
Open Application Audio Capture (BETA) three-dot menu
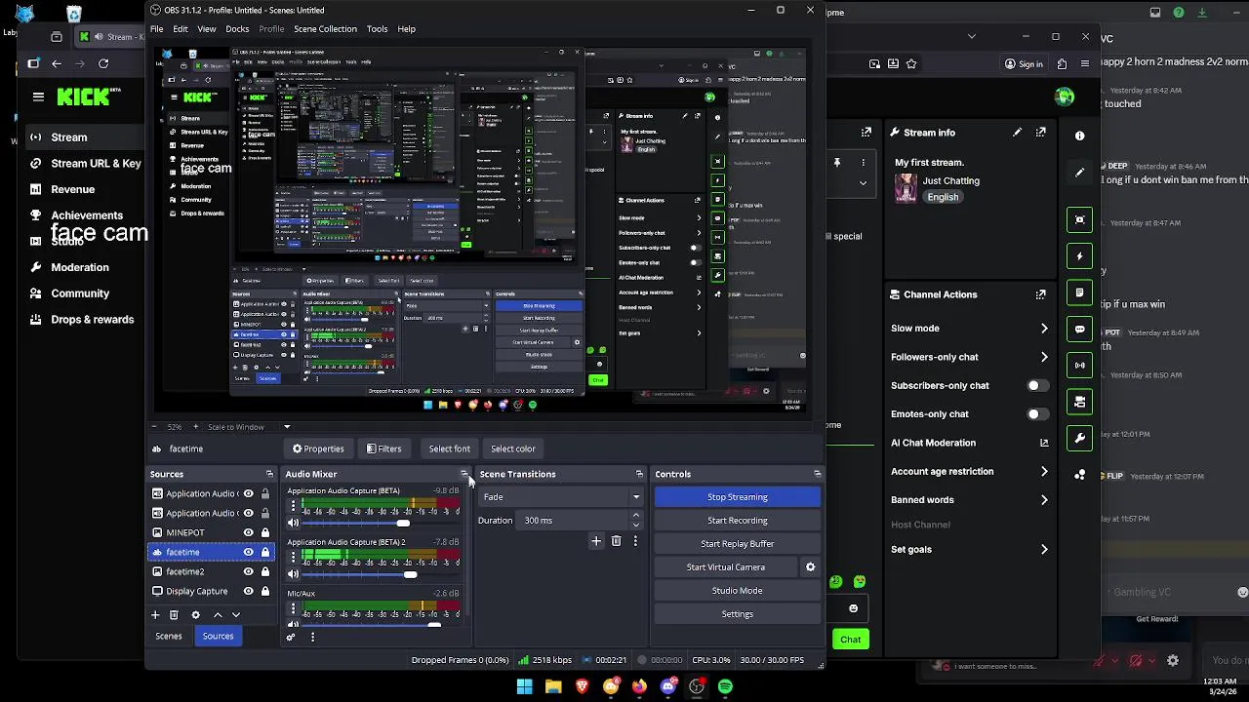pos(293,508)
